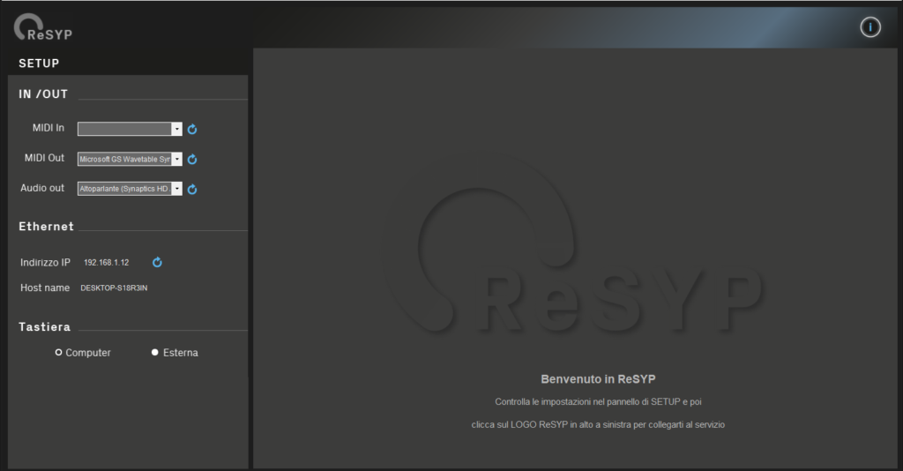Click the MIDI Out label
The height and width of the screenshot is (471, 903).
pos(44,158)
